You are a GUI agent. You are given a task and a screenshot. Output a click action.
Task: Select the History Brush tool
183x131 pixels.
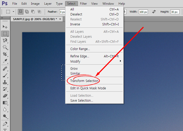click(x=5, y=89)
